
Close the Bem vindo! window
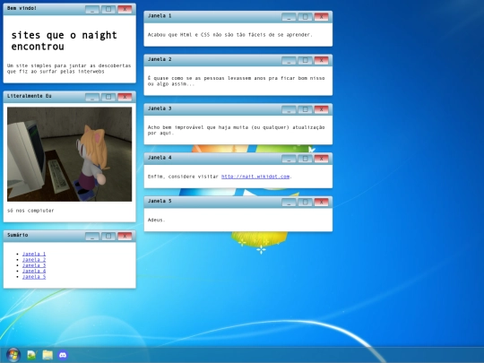pos(125,9)
